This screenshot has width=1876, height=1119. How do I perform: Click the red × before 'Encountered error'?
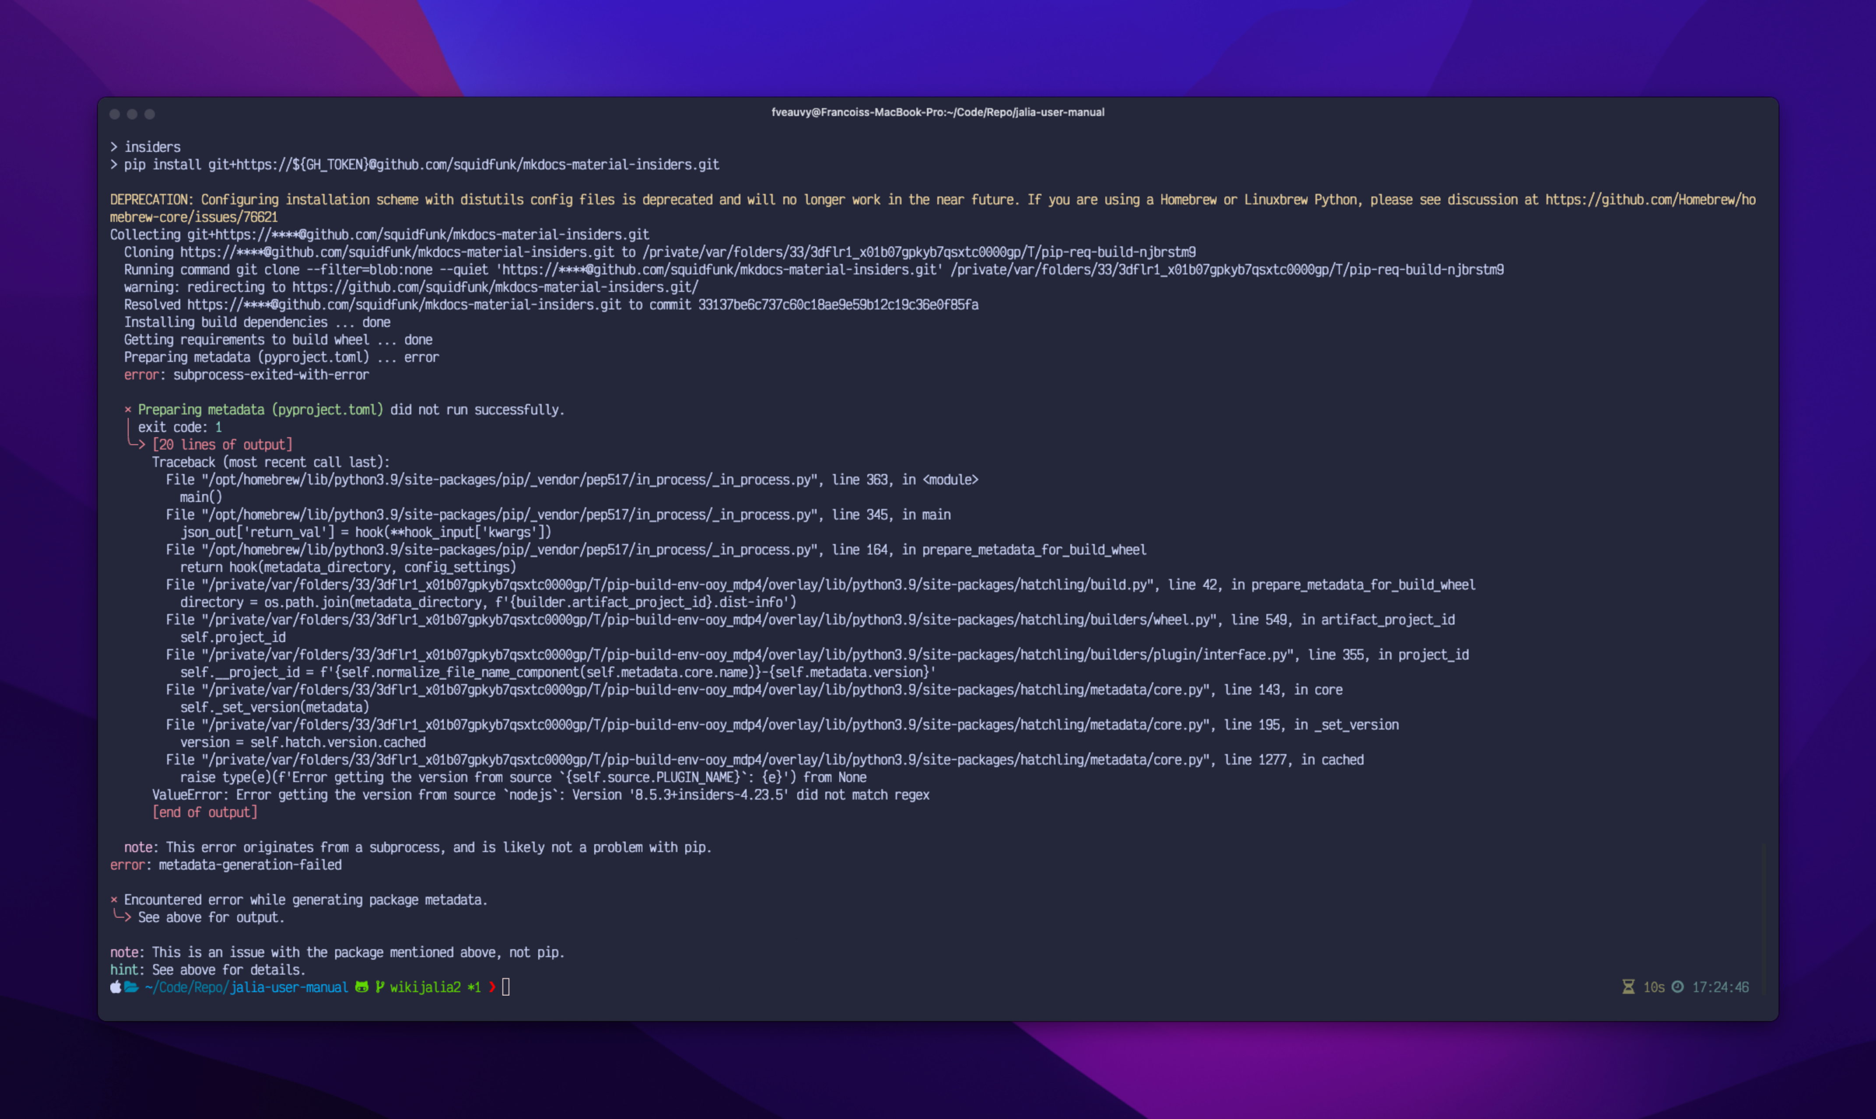(114, 900)
